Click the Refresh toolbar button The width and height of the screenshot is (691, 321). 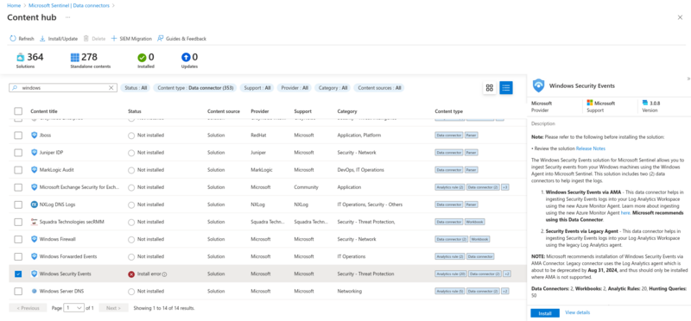(x=22, y=39)
